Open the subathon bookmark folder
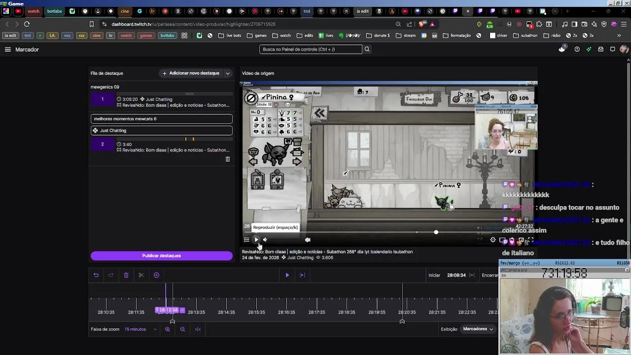 click(x=526, y=35)
